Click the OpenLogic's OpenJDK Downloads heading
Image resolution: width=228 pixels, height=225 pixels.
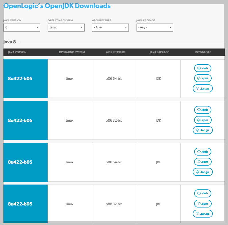[57, 6]
